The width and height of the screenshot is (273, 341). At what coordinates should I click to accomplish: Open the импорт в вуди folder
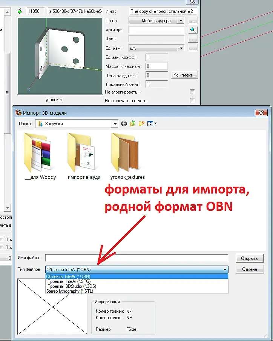pyautogui.click(x=84, y=157)
